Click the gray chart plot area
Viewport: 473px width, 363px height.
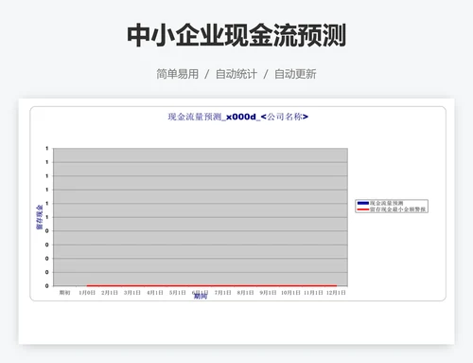pyautogui.click(x=201, y=217)
